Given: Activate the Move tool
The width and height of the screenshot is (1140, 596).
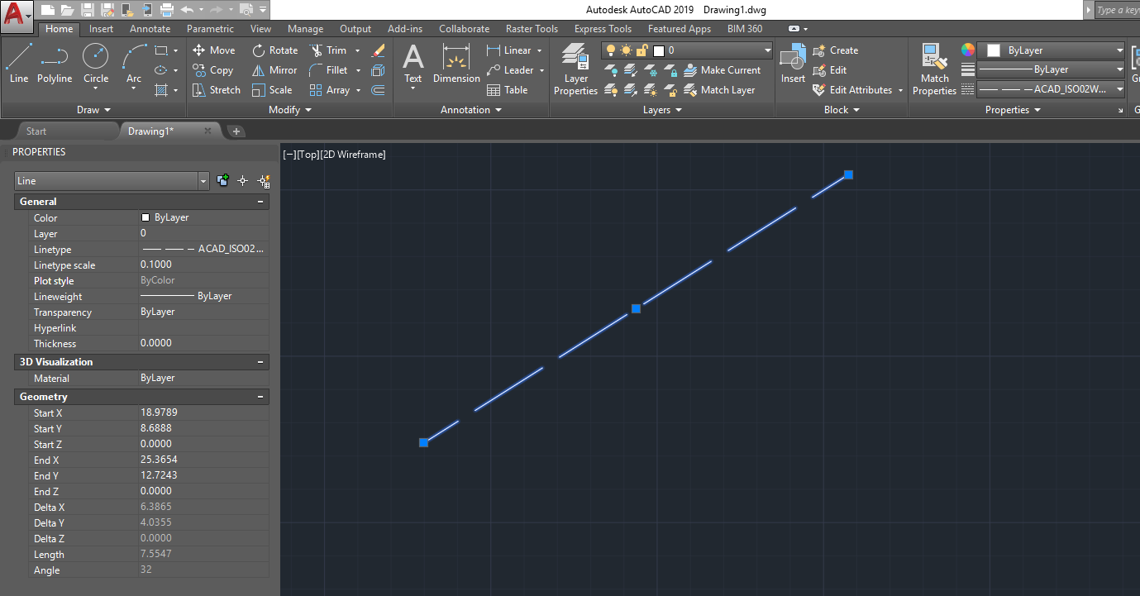Looking at the screenshot, I should (x=213, y=50).
